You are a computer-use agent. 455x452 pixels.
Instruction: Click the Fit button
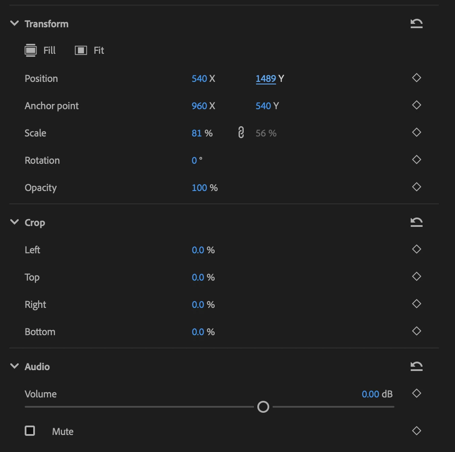tap(89, 50)
